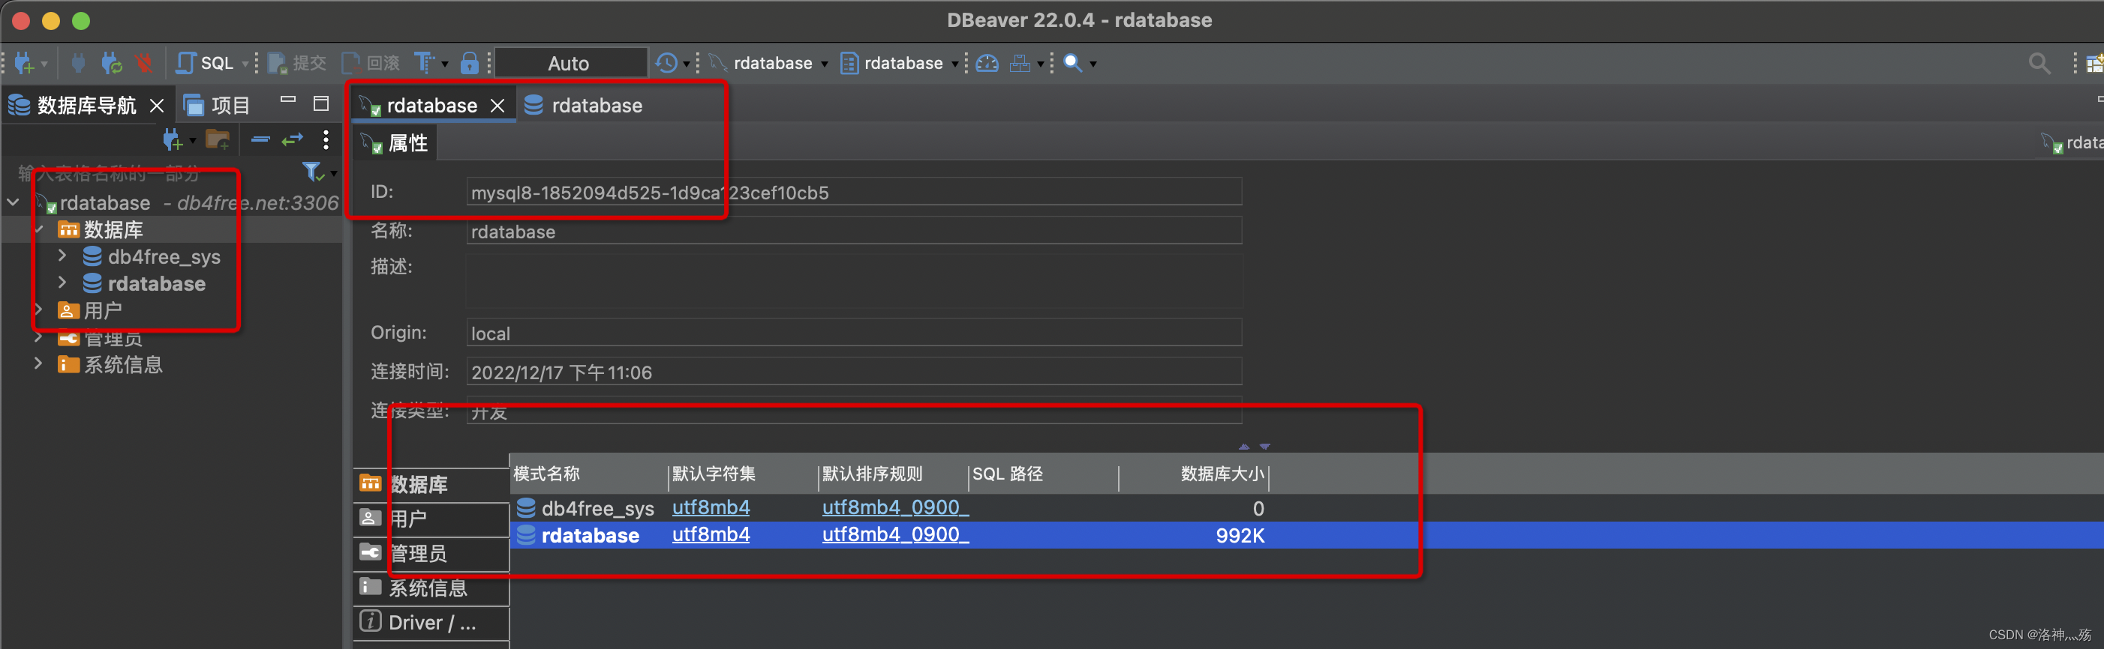Toggle the blue lock icon
The height and width of the screenshot is (649, 2104).
(470, 63)
